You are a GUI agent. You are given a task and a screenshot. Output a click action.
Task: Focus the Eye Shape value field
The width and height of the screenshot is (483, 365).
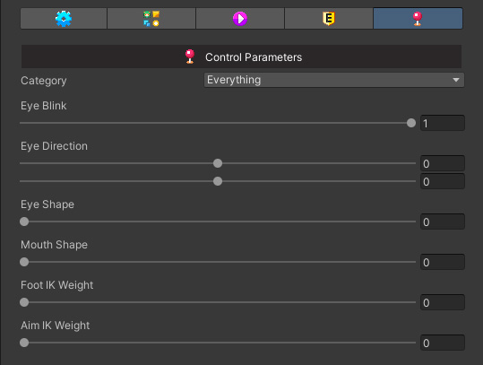click(x=443, y=222)
